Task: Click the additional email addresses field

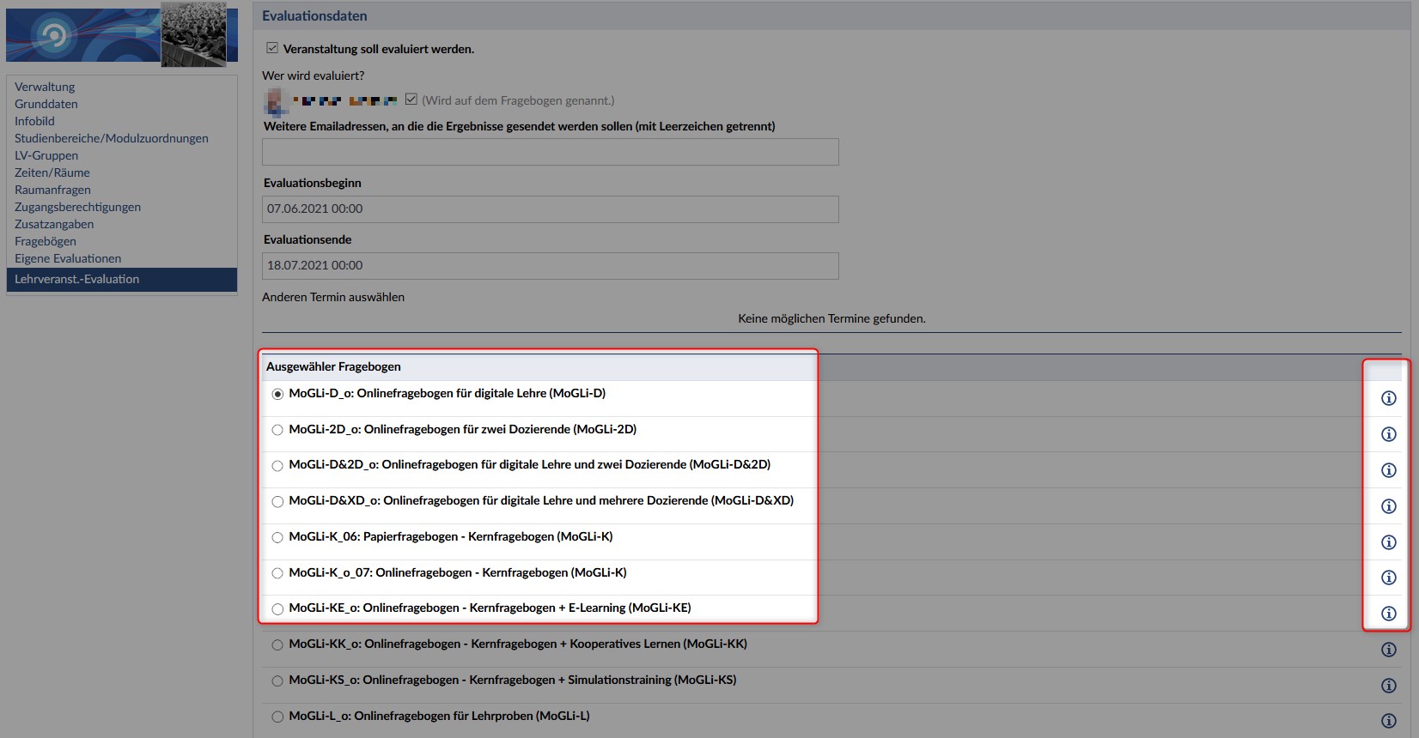Action: (x=551, y=152)
